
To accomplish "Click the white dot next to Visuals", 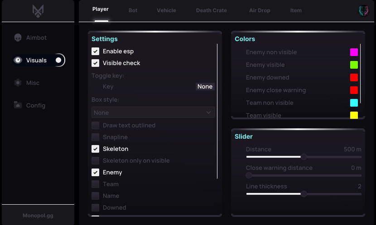I will 58,60.
